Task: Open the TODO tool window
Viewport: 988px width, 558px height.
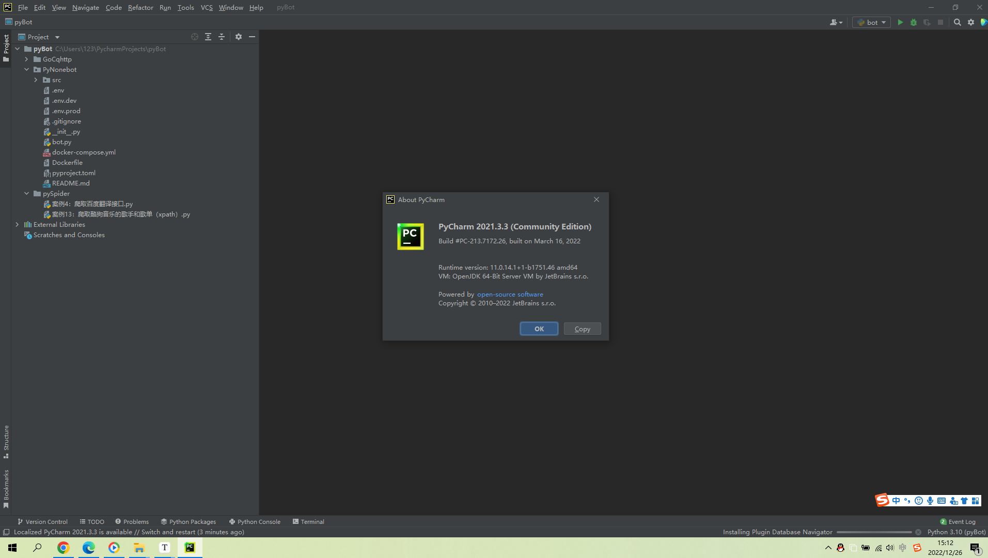Action: (92, 522)
